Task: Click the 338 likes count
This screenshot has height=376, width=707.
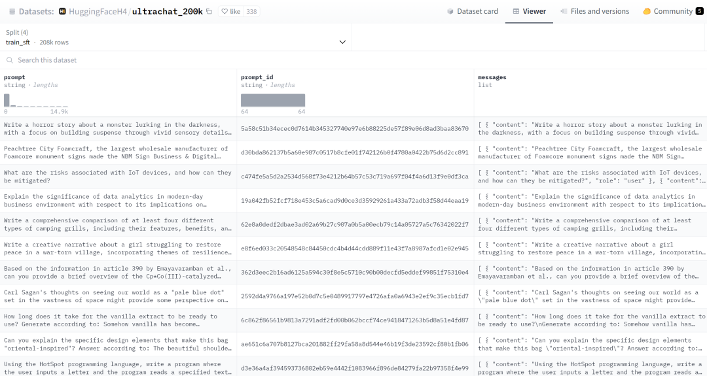Action: (x=251, y=11)
